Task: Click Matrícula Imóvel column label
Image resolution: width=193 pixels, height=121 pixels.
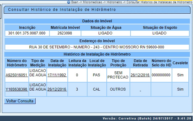Action: pyautogui.click(x=65, y=28)
